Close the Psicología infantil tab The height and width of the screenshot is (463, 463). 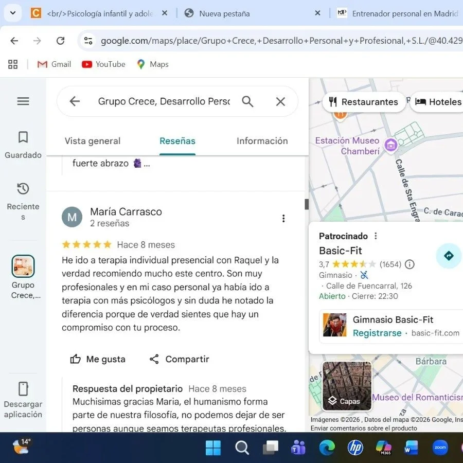[x=165, y=13]
